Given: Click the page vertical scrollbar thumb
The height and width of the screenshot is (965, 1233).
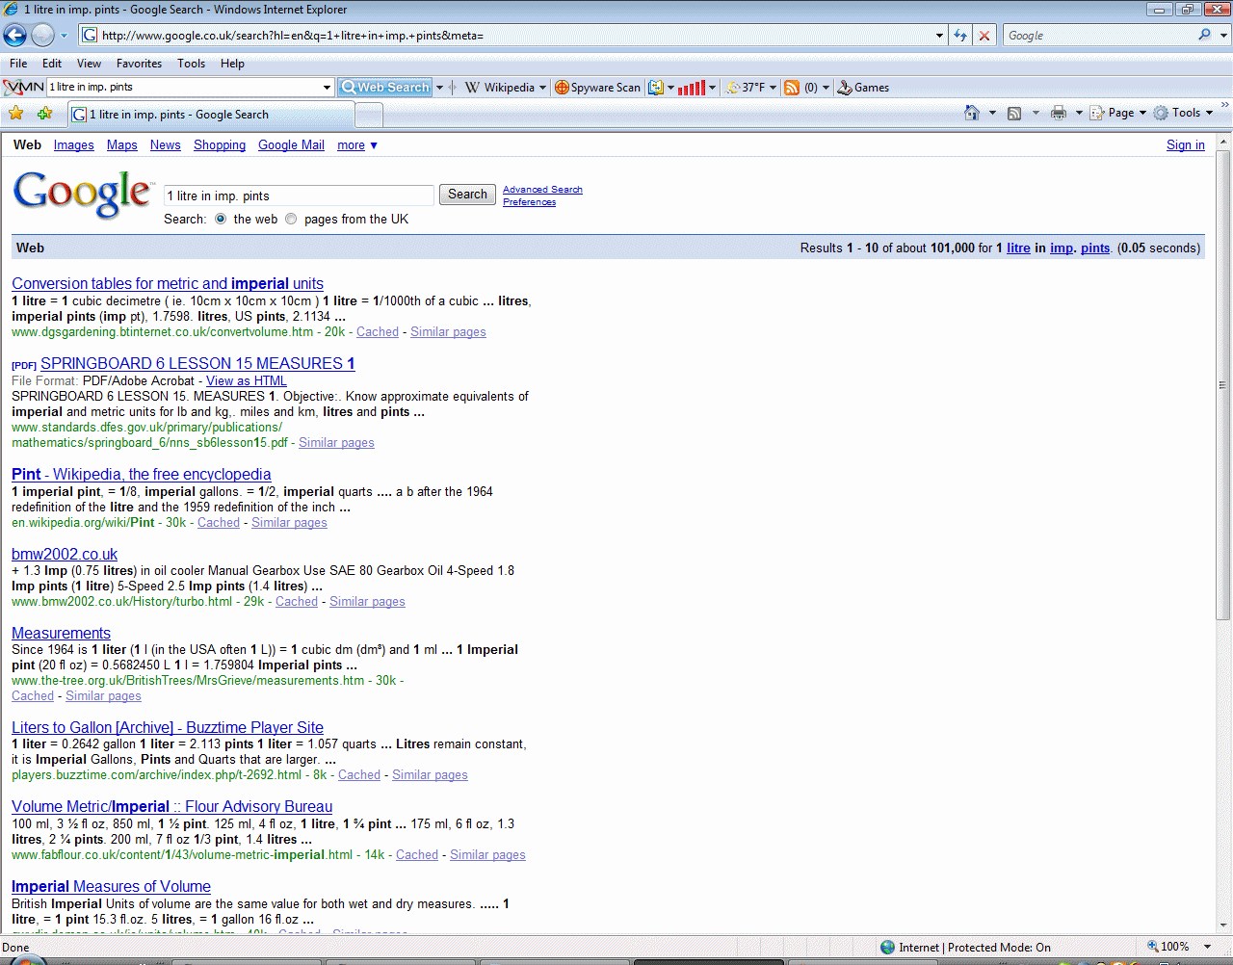Looking at the screenshot, I should 1223,385.
